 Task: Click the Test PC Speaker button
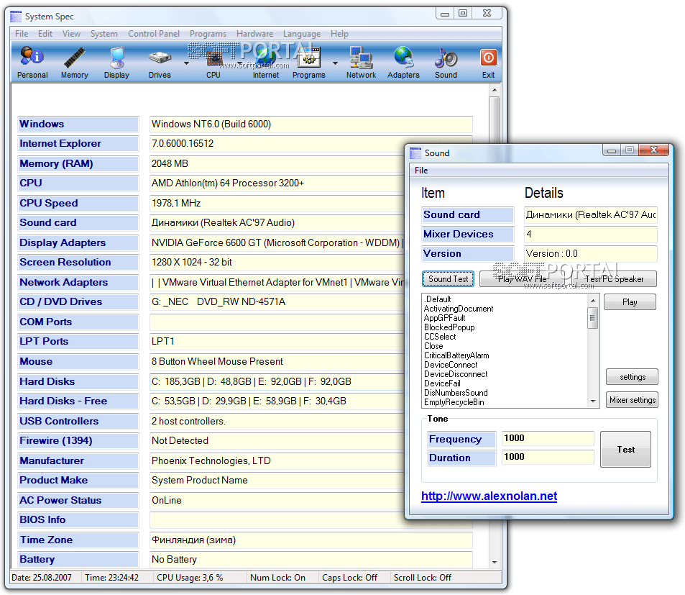click(x=614, y=279)
